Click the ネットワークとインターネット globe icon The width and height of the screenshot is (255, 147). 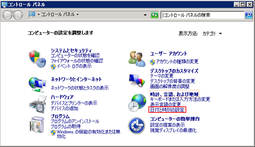(x=37, y=85)
